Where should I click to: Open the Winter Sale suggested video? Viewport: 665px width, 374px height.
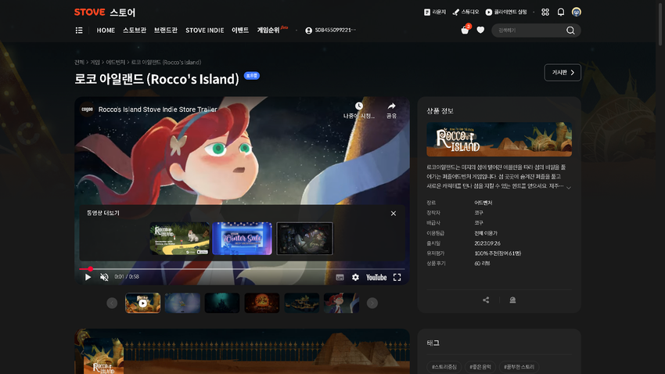click(x=243, y=239)
